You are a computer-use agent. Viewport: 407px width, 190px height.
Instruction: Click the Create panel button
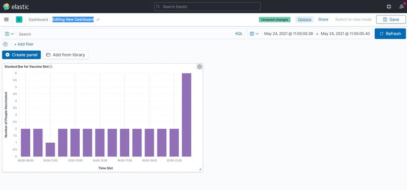tap(21, 55)
